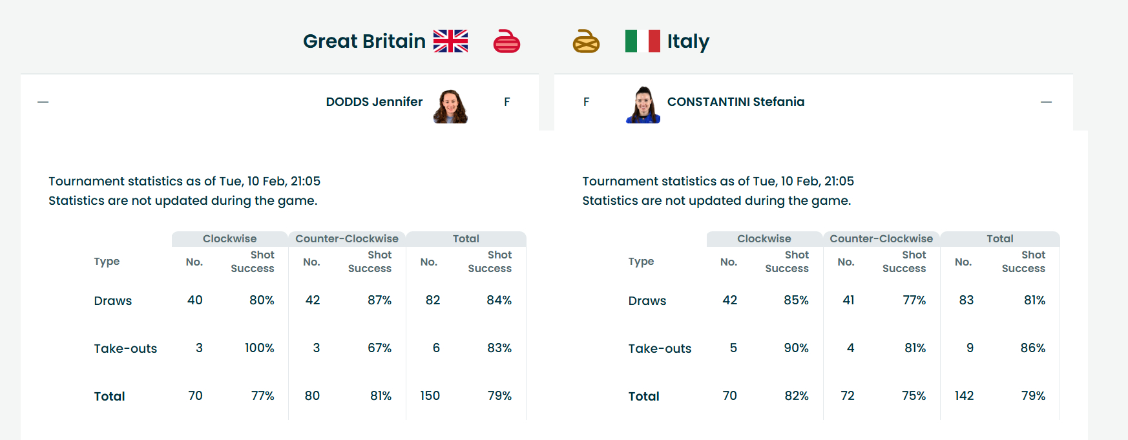
Task: Click the Draws row label for Dodds
Action: coord(113,301)
